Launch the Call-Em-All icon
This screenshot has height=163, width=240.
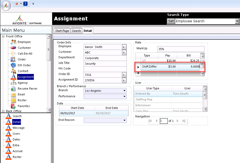pyautogui.click(x=13, y=54)
